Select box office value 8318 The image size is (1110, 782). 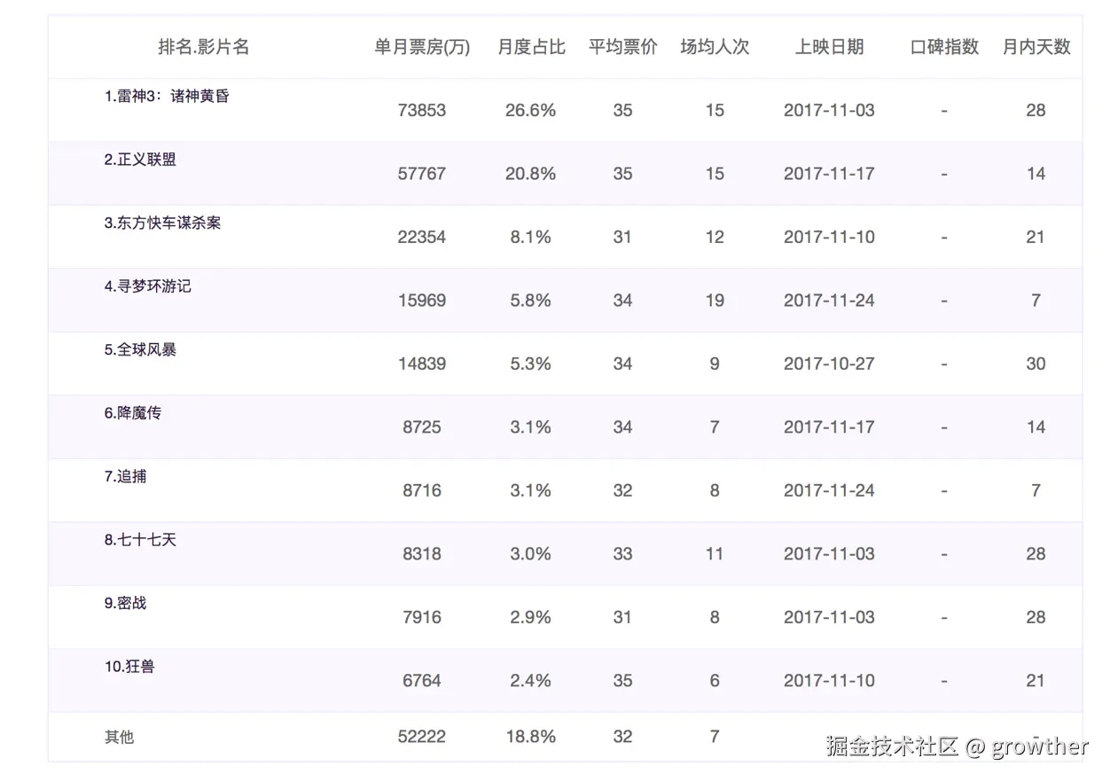tap(422, 554)
